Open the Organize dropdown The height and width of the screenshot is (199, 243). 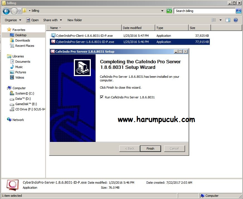coord(11,20)
